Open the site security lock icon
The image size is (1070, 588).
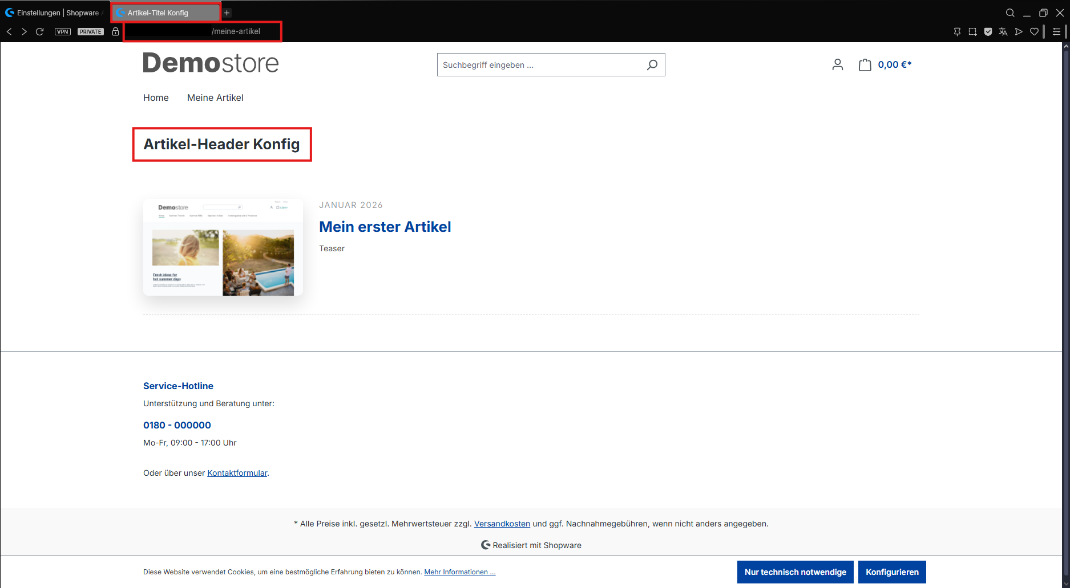pyautogui.click(x=116, y=32)
